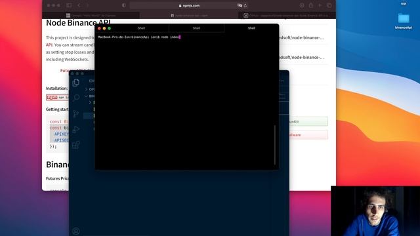The width and height of the screenshot is (420, 236).
Task: Click the API link in description
Action: 49,45
